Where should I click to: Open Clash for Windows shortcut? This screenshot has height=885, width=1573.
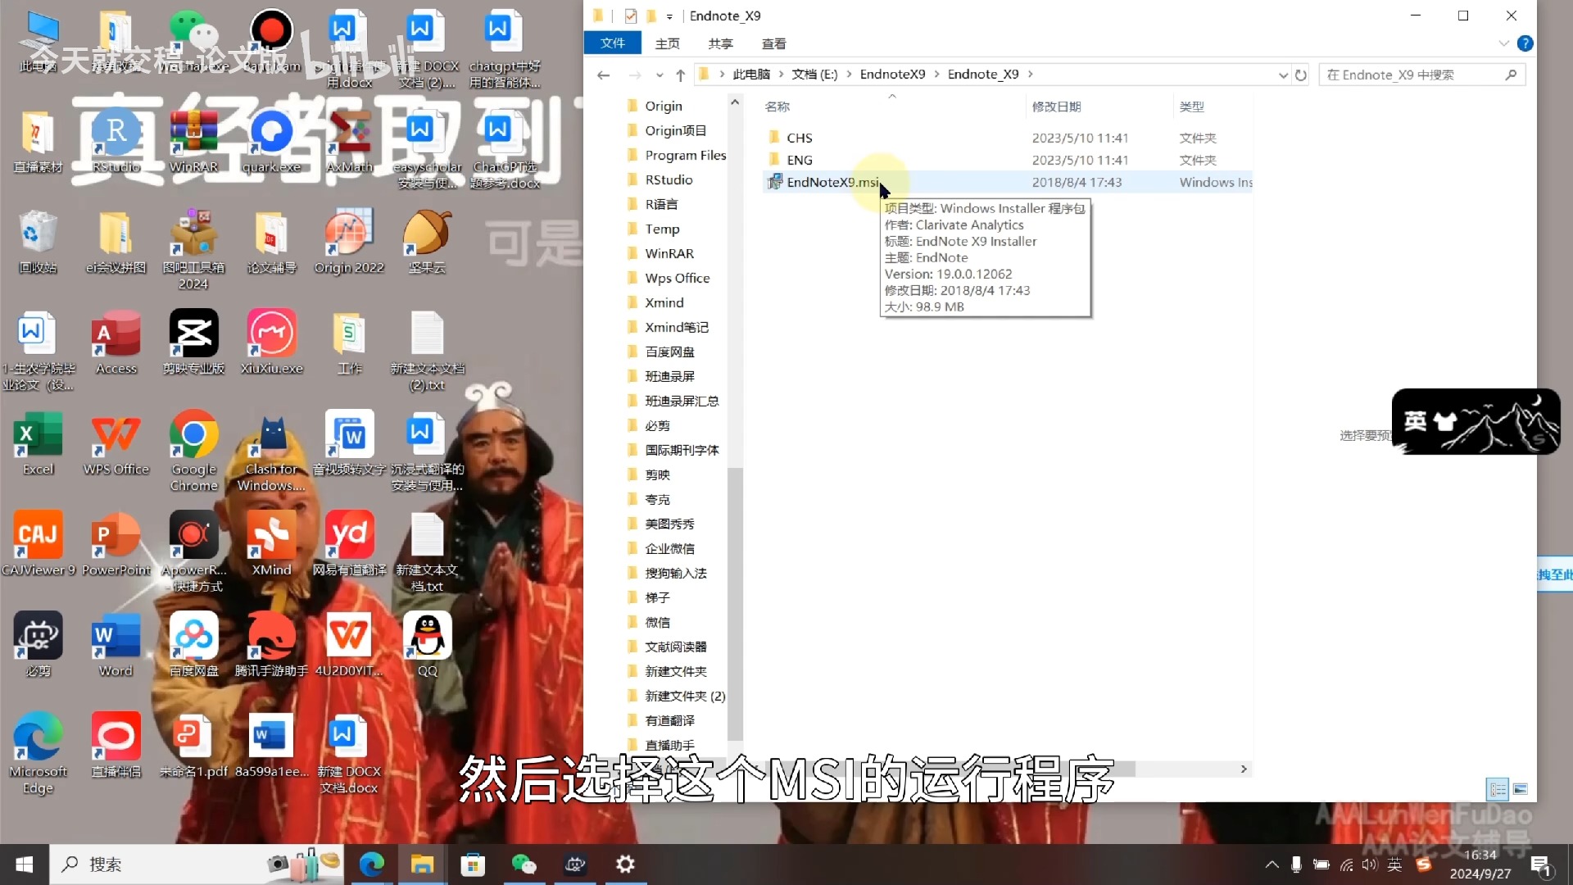click(x=272, y=451)
